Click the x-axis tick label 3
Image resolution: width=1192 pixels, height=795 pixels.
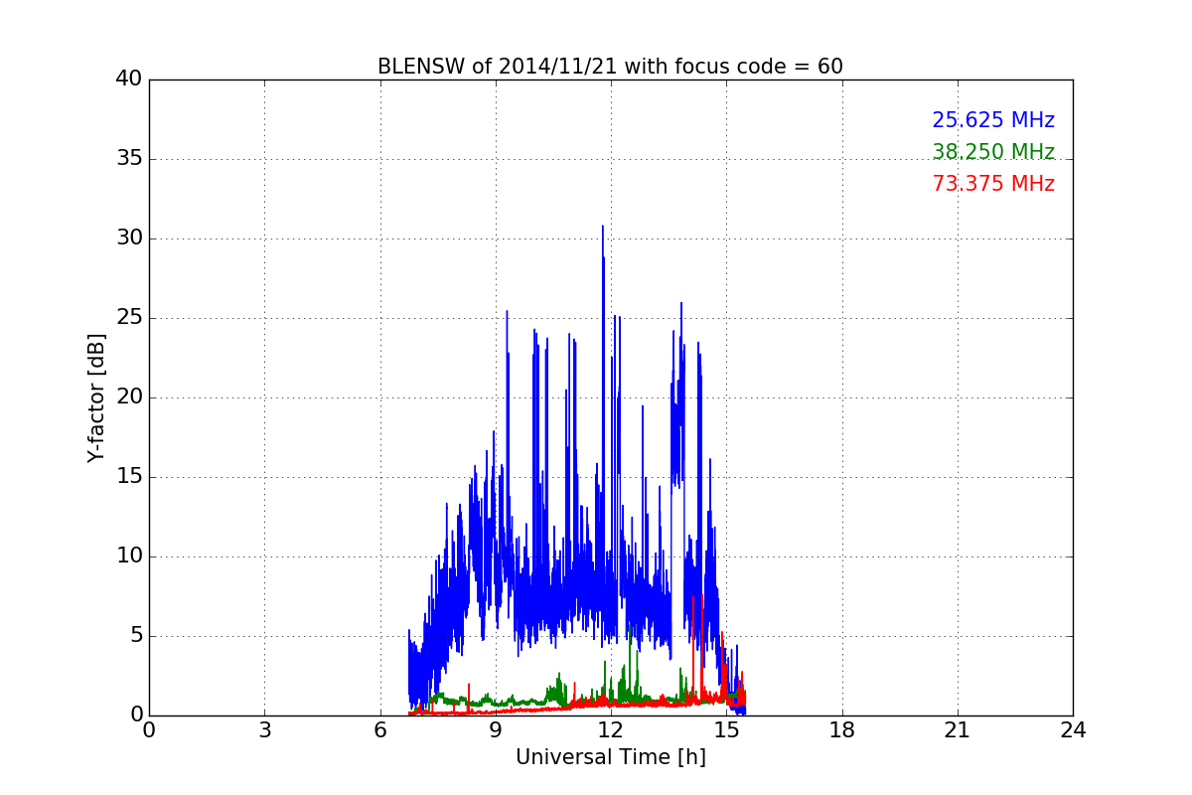point(264,729)
